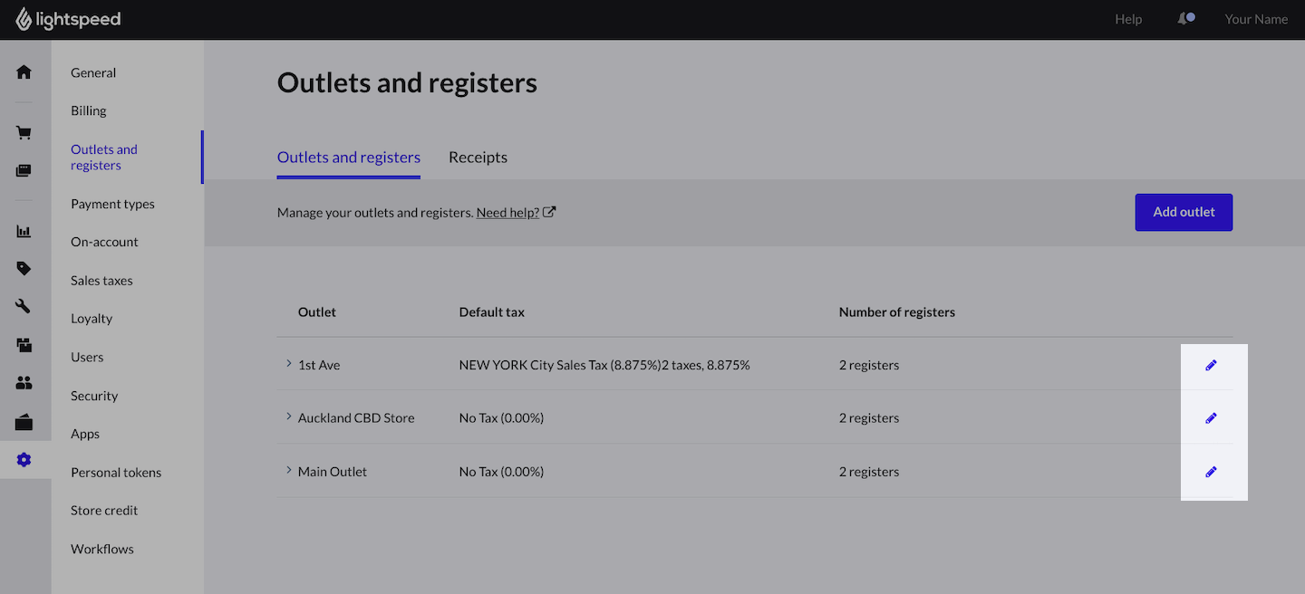The height and width of the screenshot is (594, 1305).
Task: Open Workflows settings
Action: pyautogui.click(x=102, y=549)
